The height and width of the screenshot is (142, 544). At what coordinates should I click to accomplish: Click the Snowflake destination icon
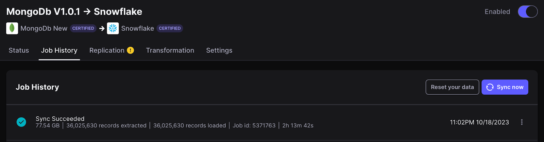(113, 28)
